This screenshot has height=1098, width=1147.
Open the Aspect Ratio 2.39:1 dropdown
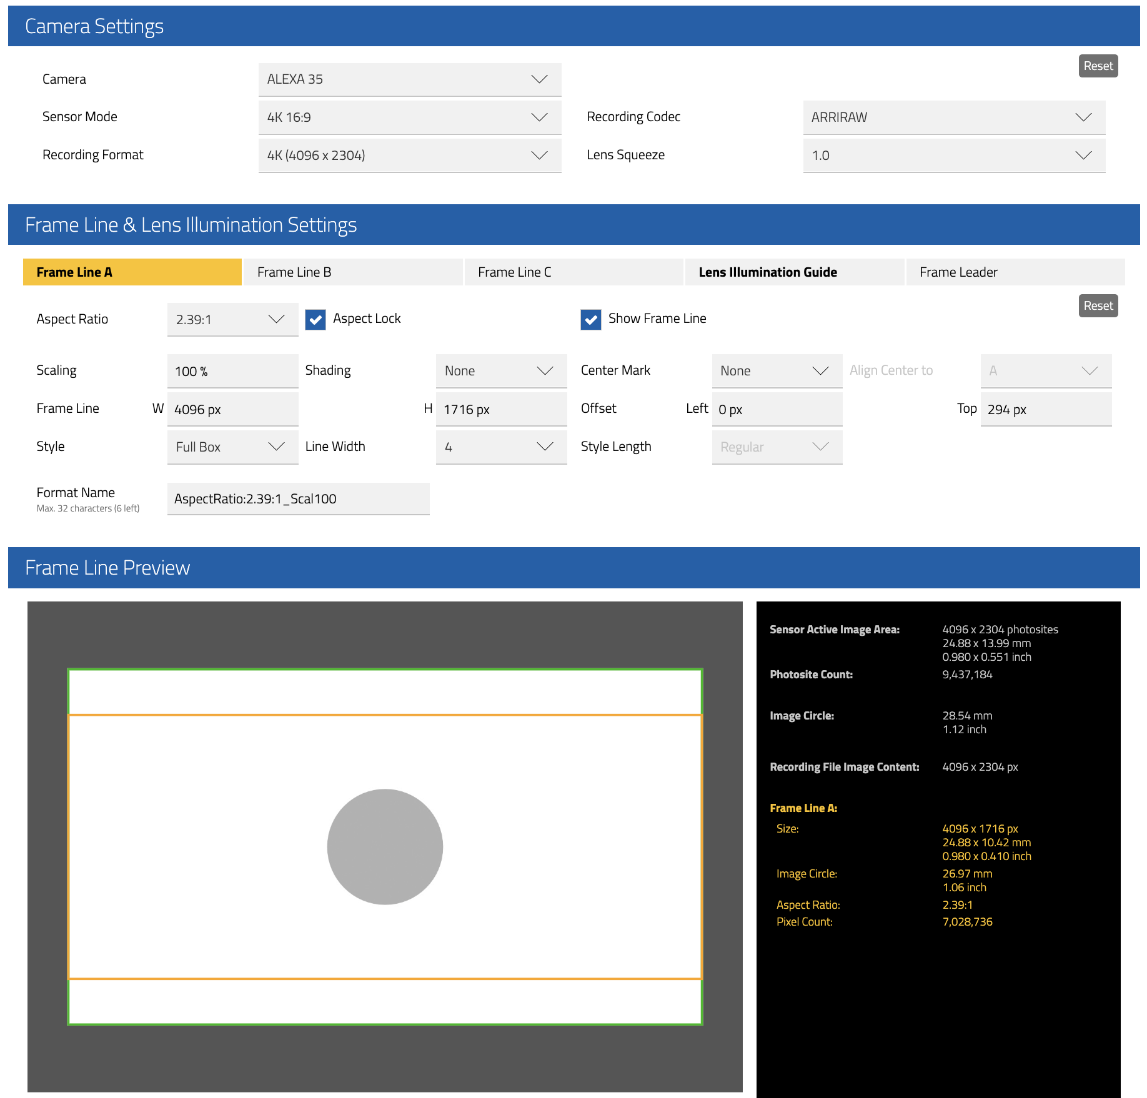[x=232, y=320]
